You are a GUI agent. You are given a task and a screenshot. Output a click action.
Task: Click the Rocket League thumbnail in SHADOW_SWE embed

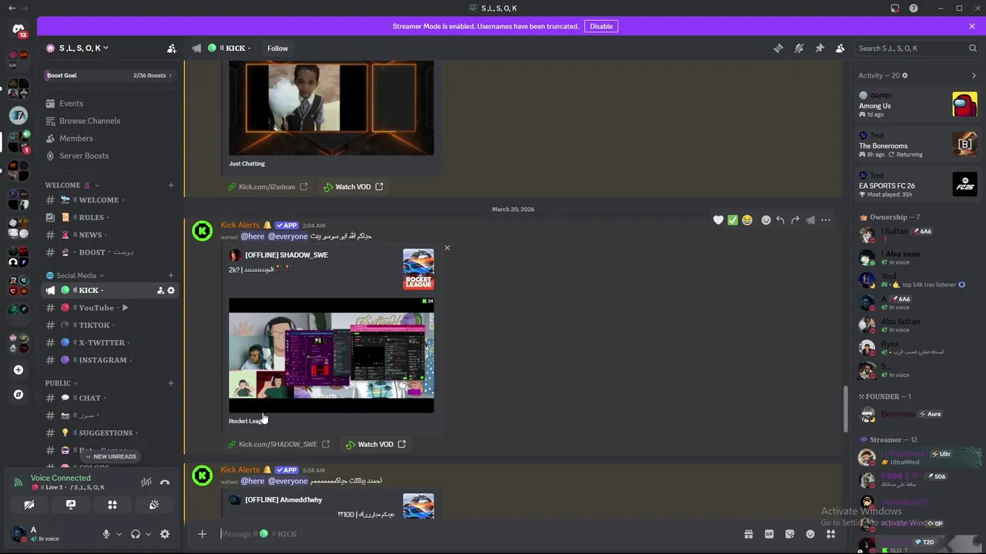(418, 269)
